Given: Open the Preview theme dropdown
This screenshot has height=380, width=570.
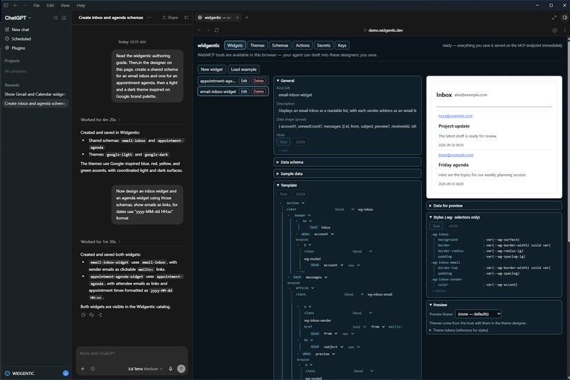Looking at the screenshot, I should (478, 313).
